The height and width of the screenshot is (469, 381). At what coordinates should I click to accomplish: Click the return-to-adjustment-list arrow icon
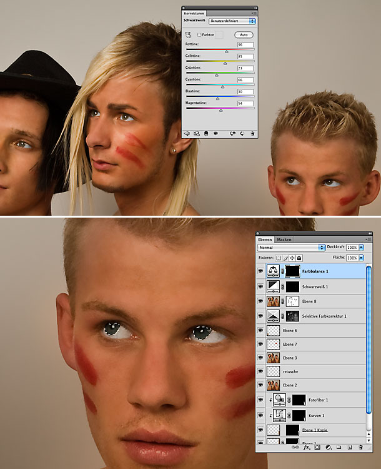pyautogui.click(x=187, y=134)
